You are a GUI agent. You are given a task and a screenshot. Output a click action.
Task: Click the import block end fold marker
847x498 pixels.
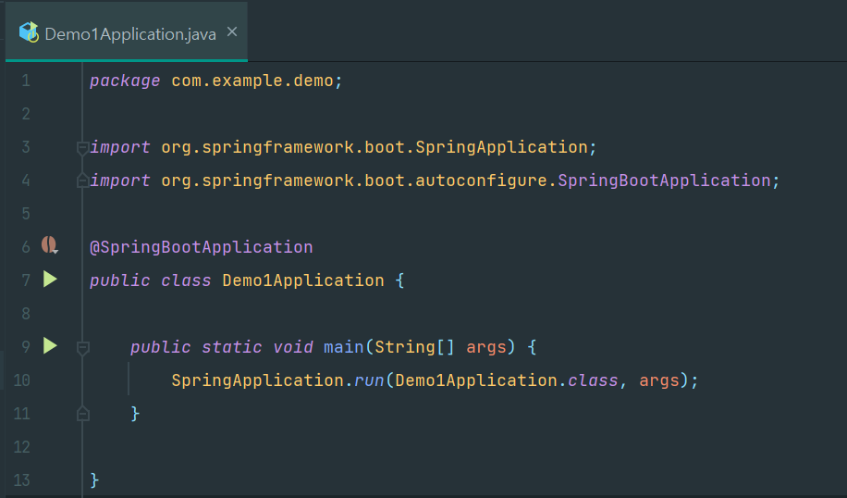click(82, 181)
